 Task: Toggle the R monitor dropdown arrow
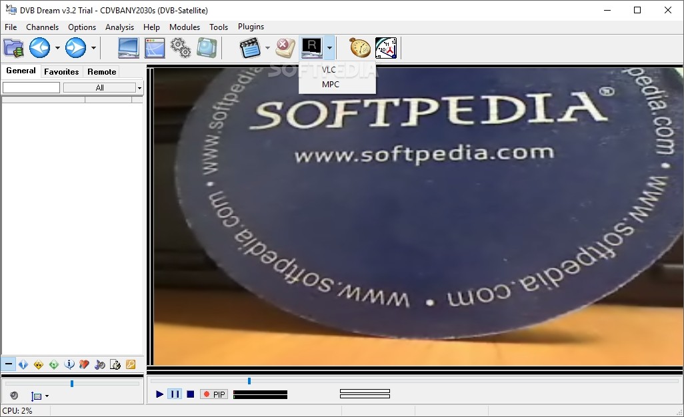coord(329,48)
